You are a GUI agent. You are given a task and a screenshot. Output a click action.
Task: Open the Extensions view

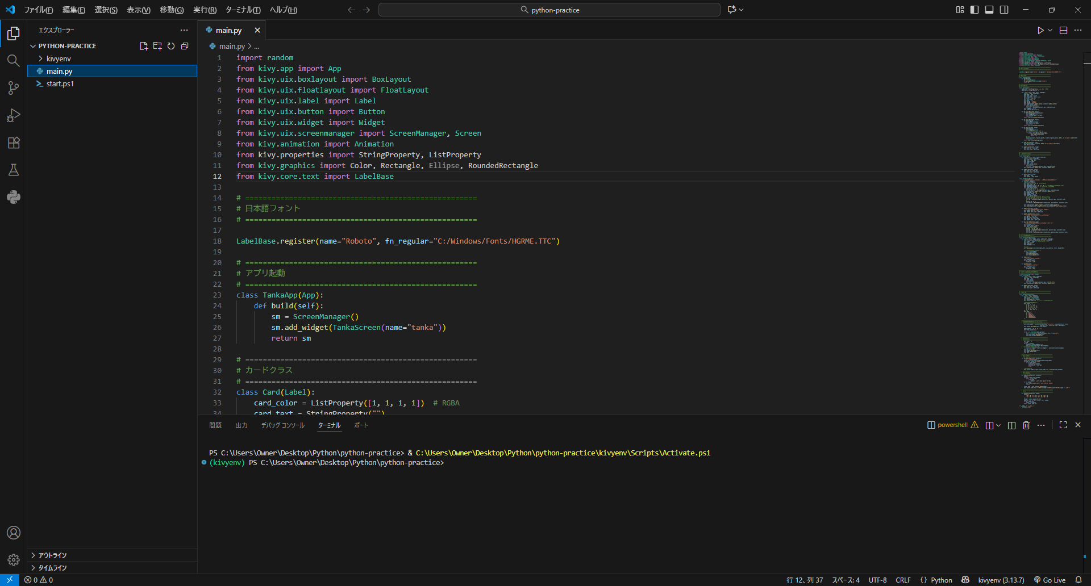click(x=14, y=143)
